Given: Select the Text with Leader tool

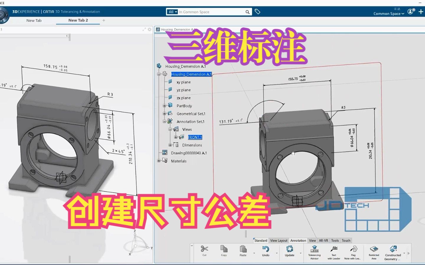Looking at the screenshot, I should [x=334, y=252].
